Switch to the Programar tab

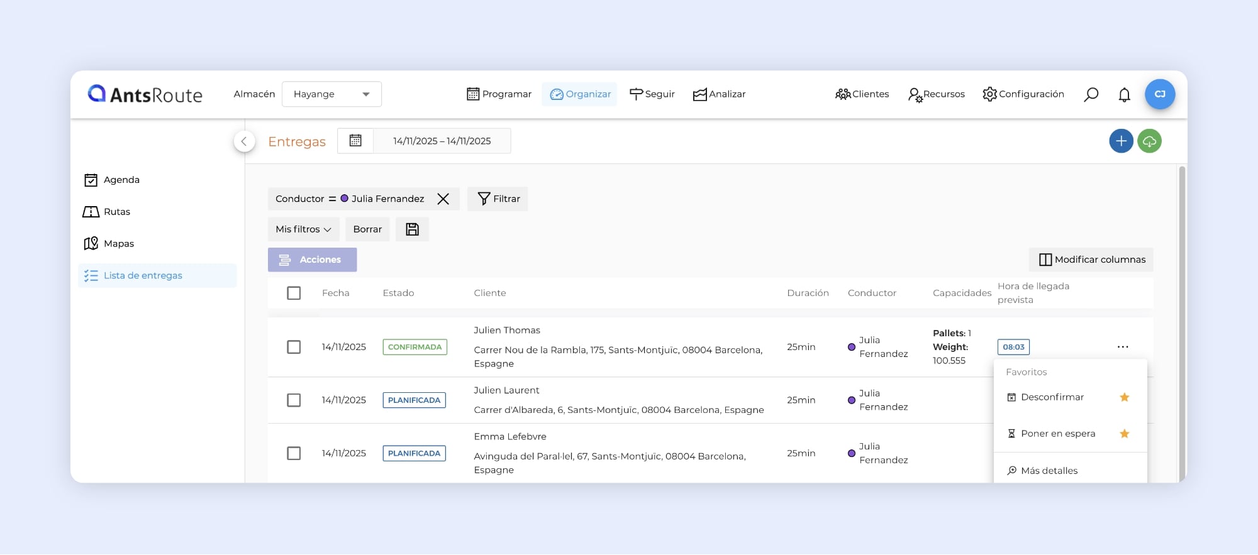(499, 94)
